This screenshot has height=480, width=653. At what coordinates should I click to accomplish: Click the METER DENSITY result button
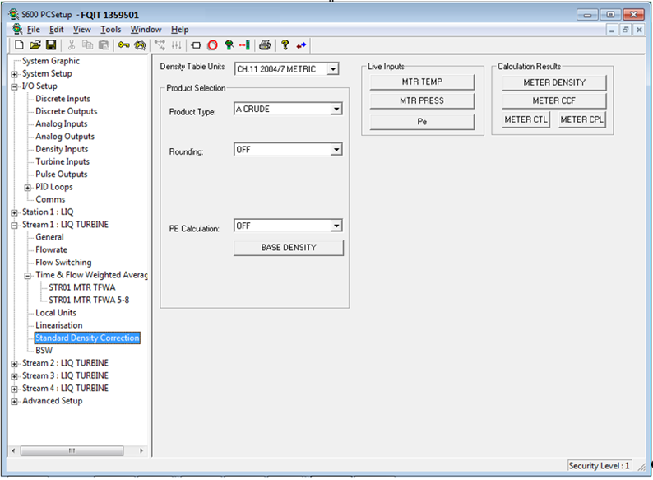click(x=553, y=82)
